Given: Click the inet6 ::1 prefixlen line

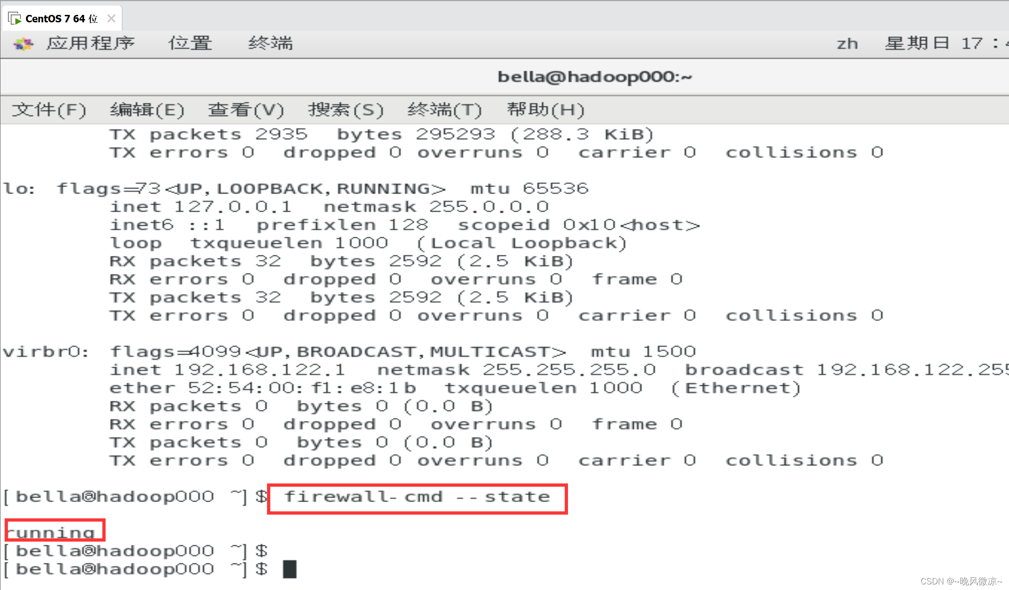Looking at the screenshot, I should tap(404, 225).
